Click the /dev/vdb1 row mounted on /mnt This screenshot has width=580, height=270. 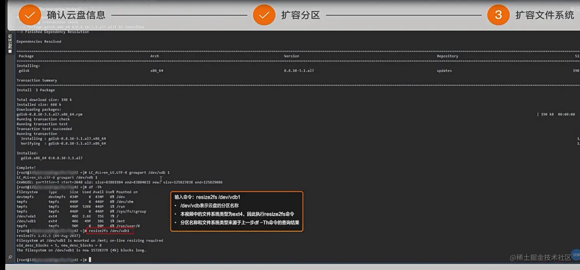point(71,221)
